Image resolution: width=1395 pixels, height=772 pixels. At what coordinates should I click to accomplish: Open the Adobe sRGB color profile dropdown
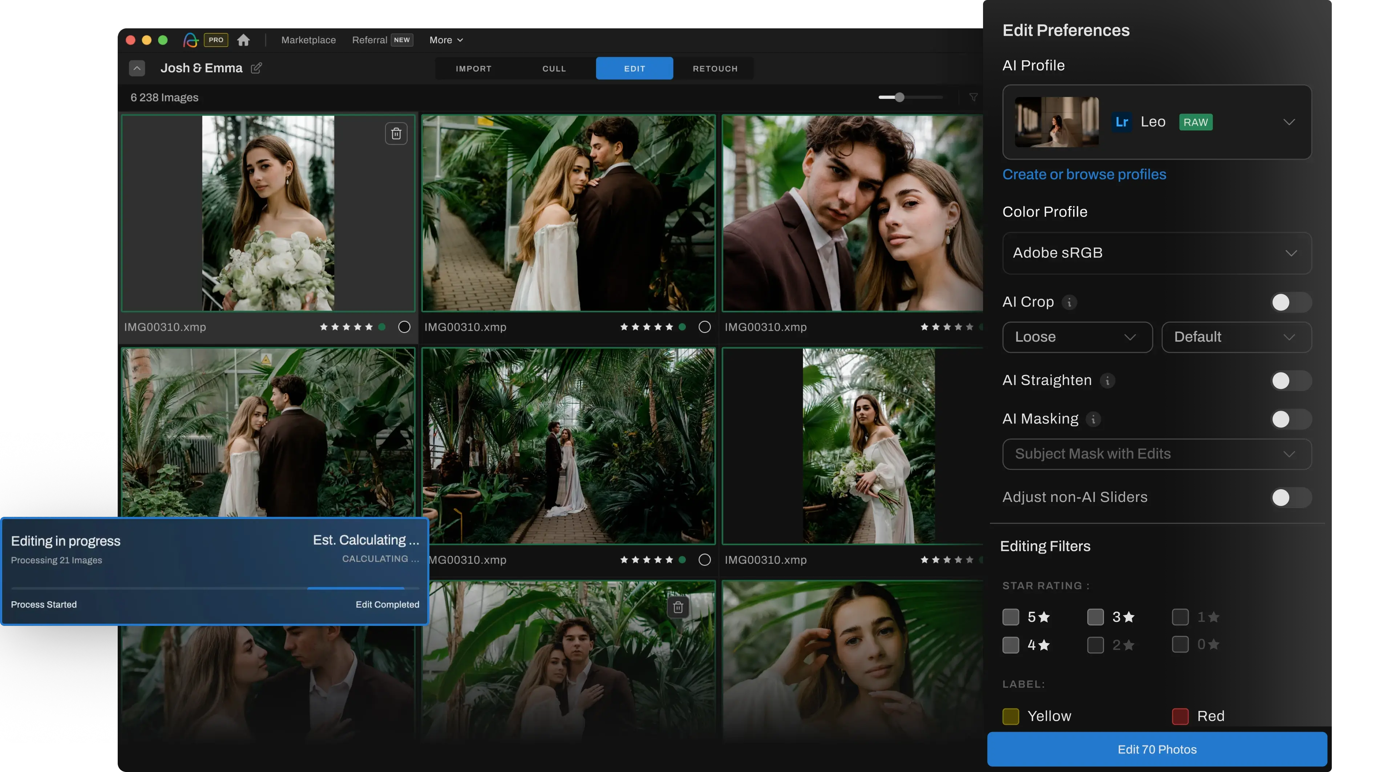click(1157, 253)
